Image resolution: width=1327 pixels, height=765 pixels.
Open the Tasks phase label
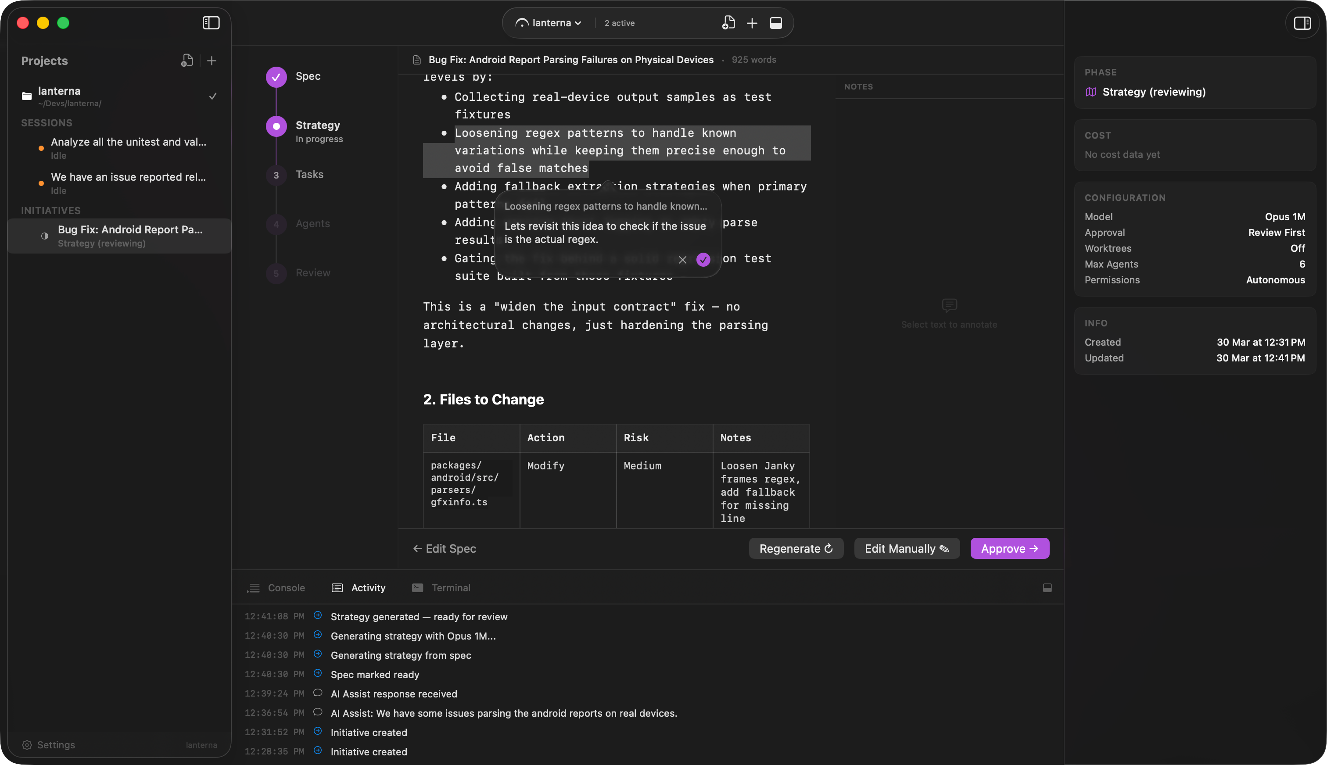click(309, 175)
